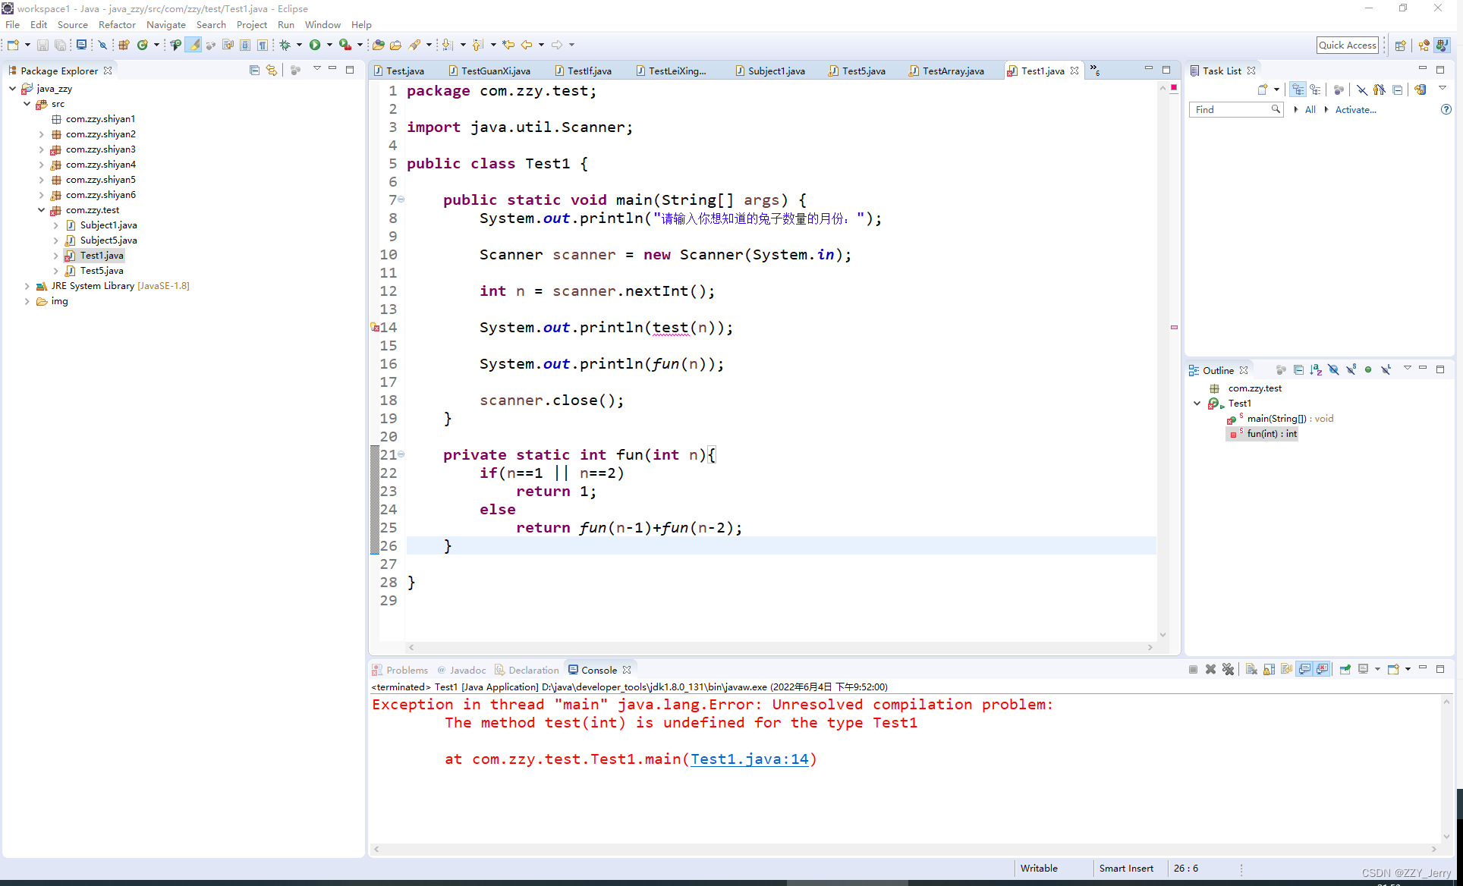Toggle Scroll Lock in Console toolbar
This screenshot has width=1463, height=886.
click(1269, 669)
